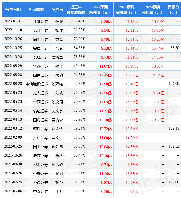Select institution 国信证券
This screenshot has width=181, height=198.
click(41, 75)
